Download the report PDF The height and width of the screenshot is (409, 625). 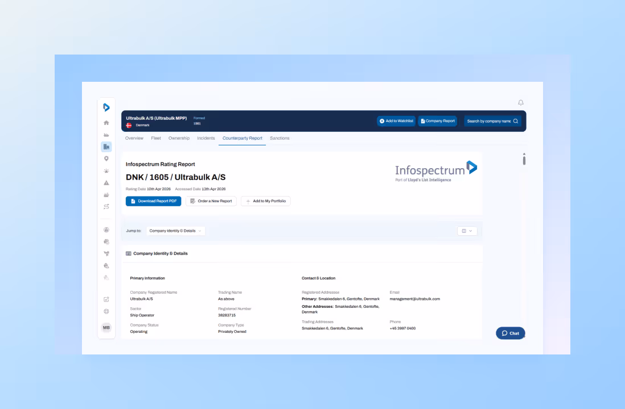154,201
